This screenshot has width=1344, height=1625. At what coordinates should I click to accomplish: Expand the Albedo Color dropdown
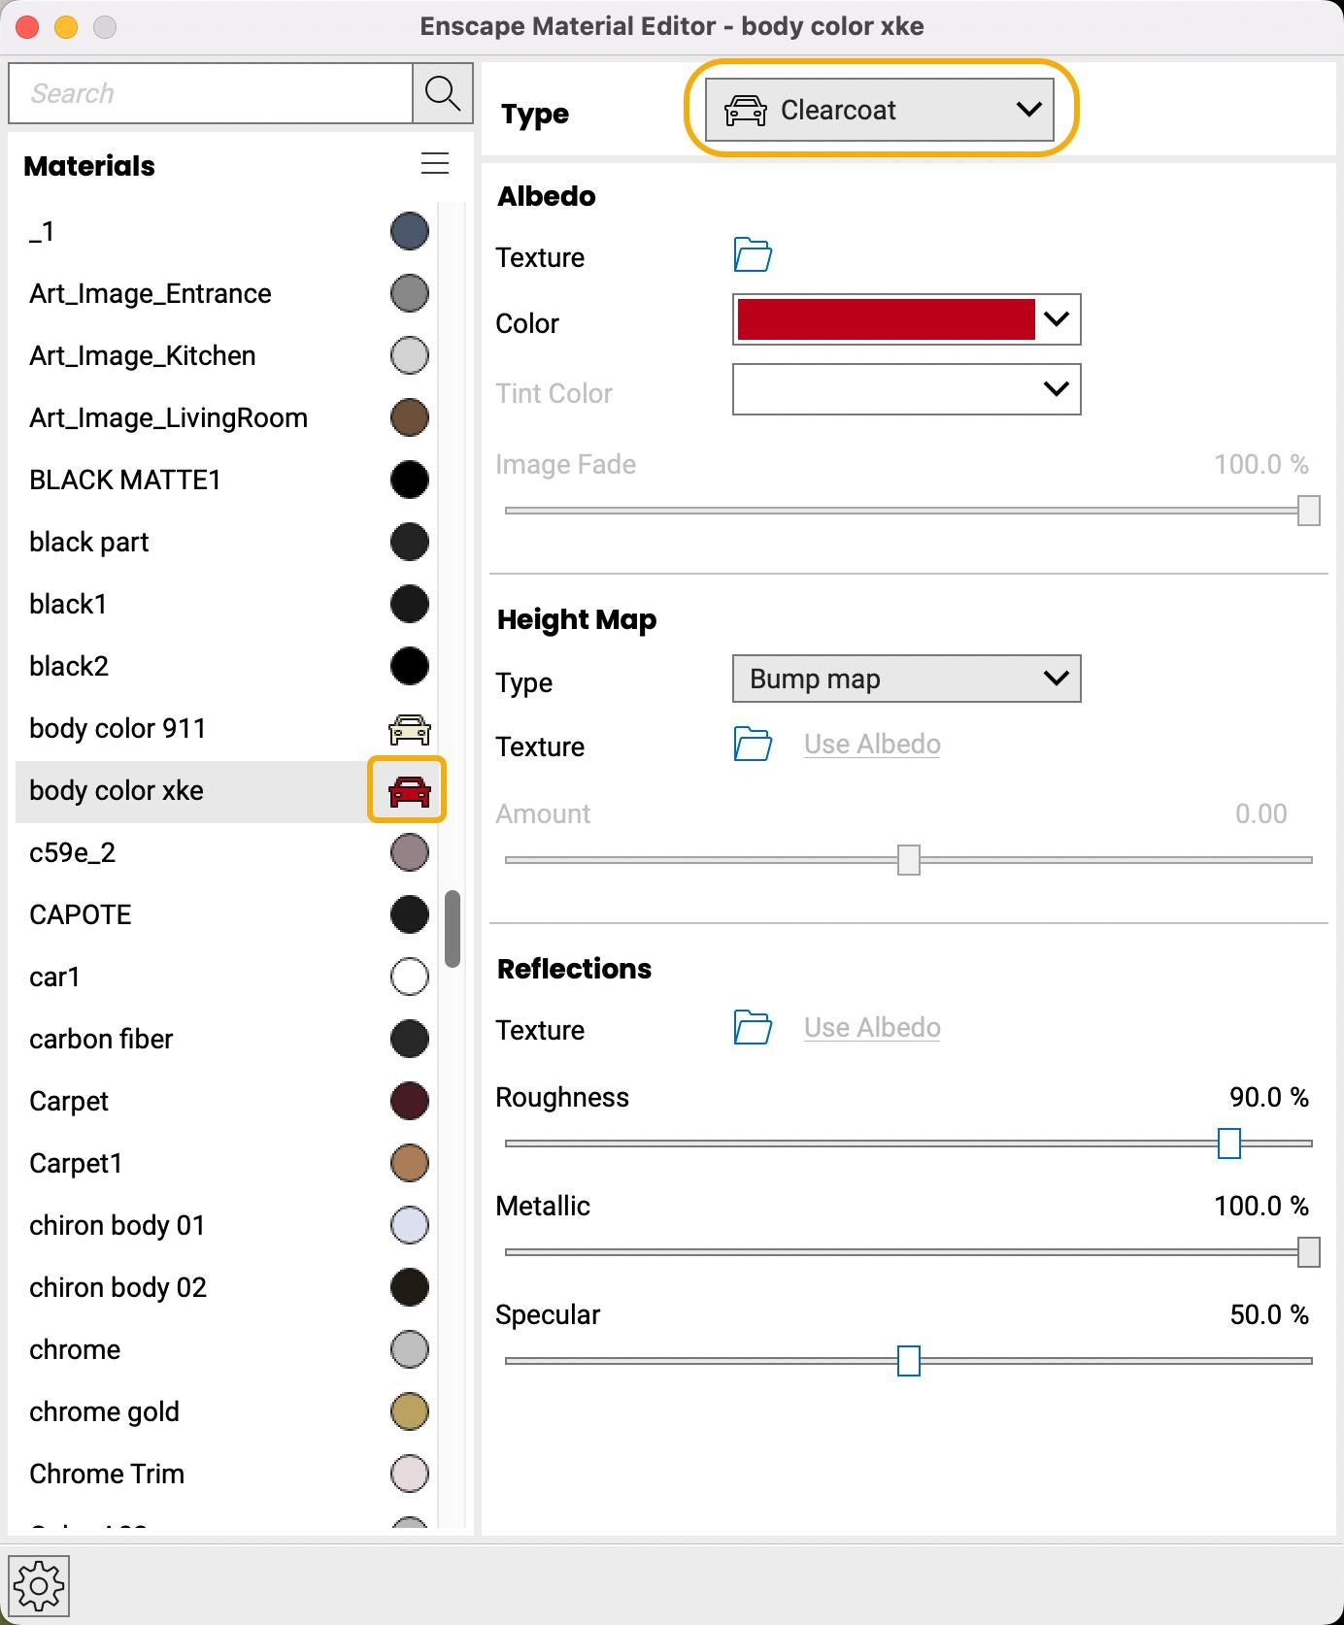click(x=1057, y=319)
